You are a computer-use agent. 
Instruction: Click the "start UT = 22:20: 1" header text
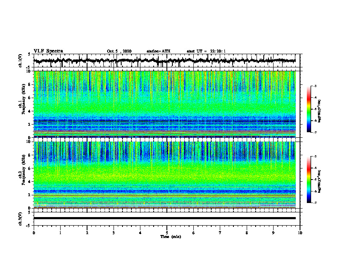coord(206,51)
